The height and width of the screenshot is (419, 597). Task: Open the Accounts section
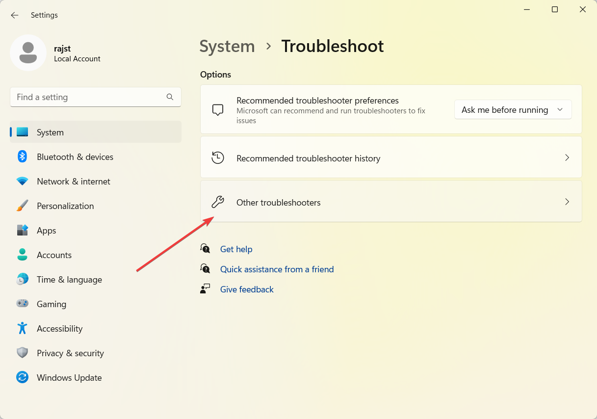pos(54,255)
